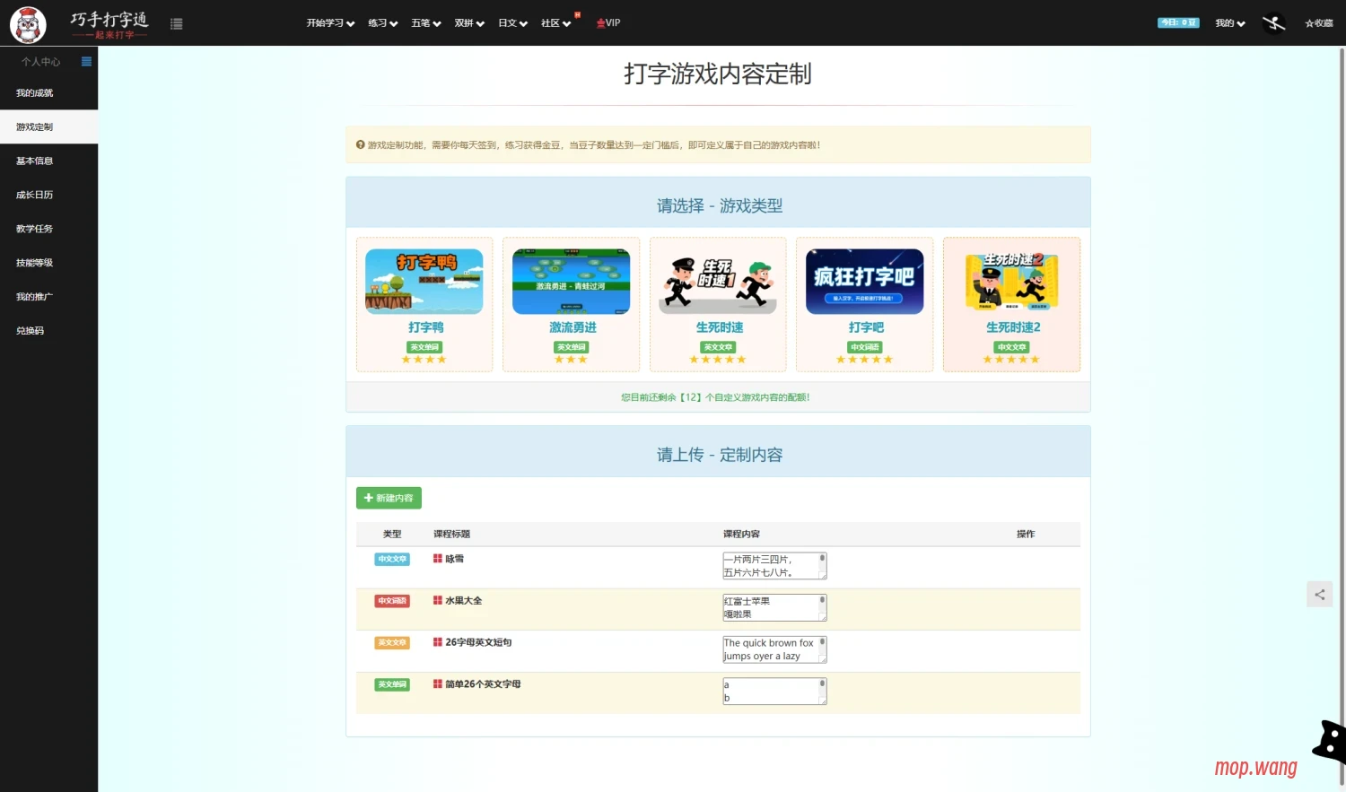Expand the 开始学习 dropdown menu
Viewport: 1346px width, 792px height.
(330, 23)
